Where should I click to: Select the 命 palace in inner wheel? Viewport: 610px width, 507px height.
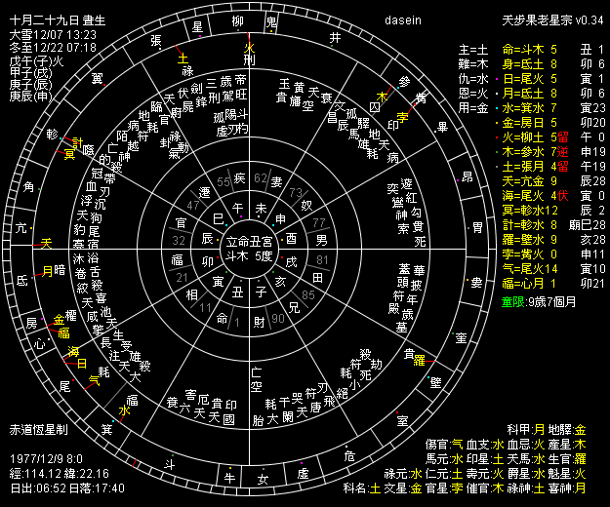(x=222, y=318)
